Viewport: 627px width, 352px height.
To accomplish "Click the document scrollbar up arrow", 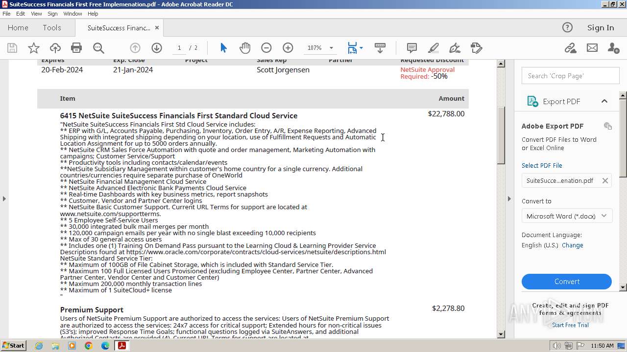I will pyautogui.click(x=501, y=64).
